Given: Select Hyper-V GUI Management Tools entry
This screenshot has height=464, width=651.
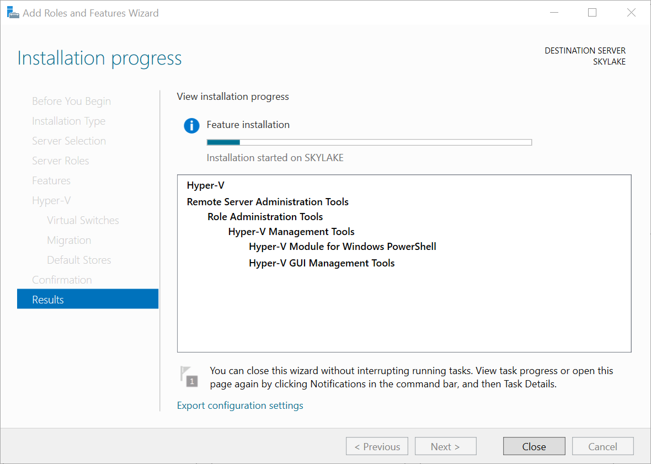Looking at the screenshot, I should [322, 264].
